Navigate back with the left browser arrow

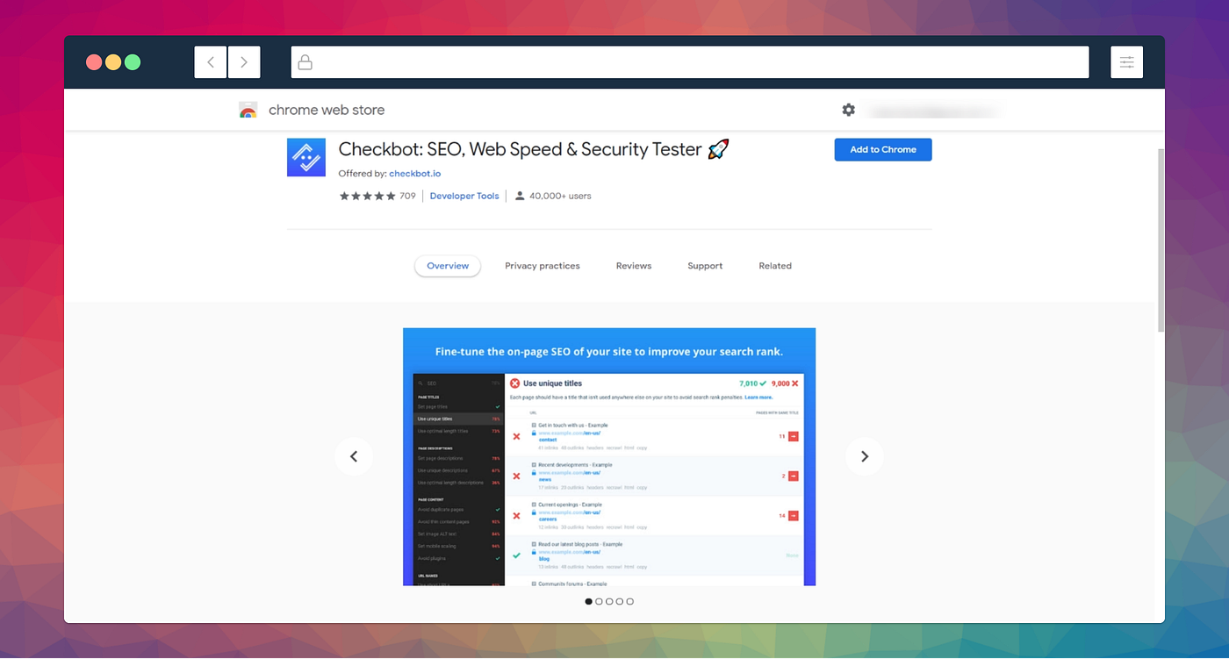211,61
